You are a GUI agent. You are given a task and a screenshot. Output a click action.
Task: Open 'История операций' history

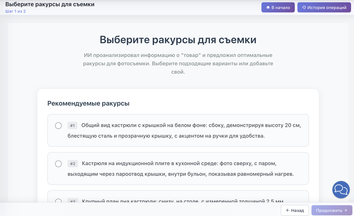coord(324,7)
